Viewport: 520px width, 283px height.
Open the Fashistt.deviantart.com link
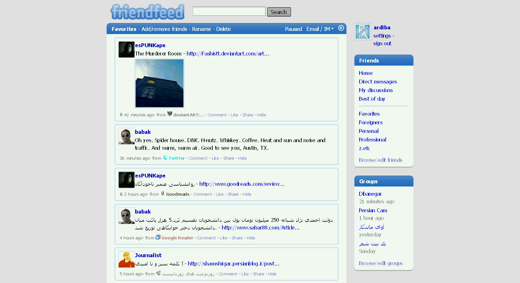click(228, 54)
